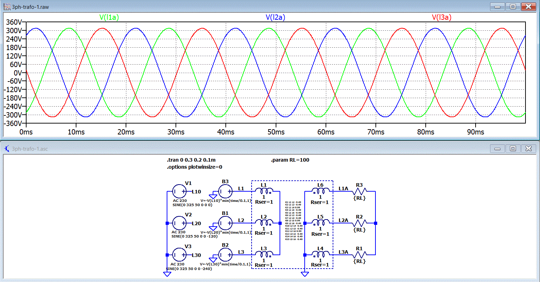Click the {RL} value under R1

[x=360, y=262]
